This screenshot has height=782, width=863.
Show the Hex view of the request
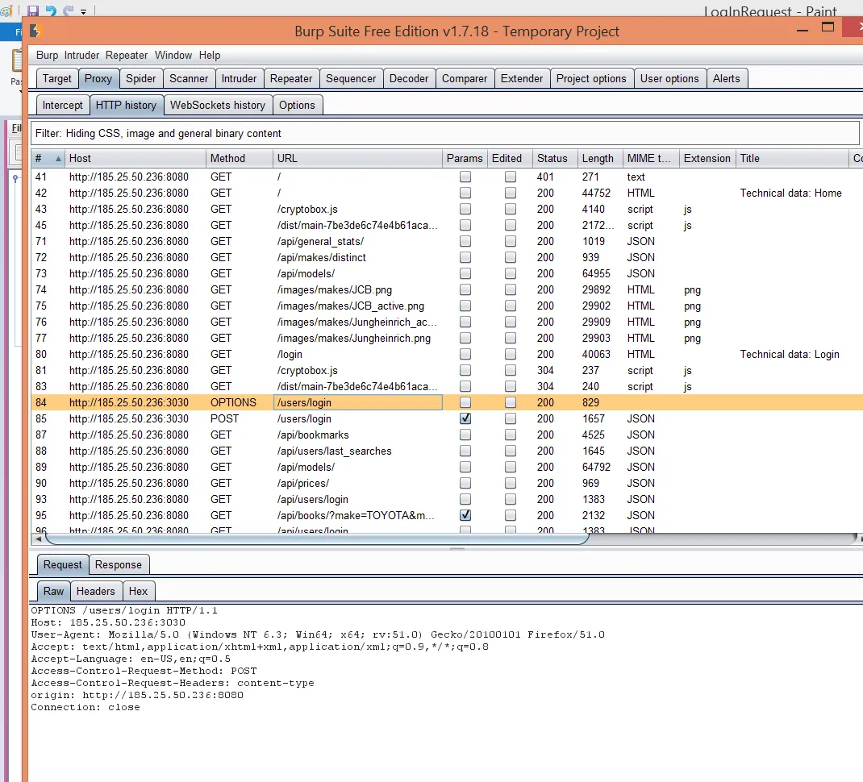point(138,591)
